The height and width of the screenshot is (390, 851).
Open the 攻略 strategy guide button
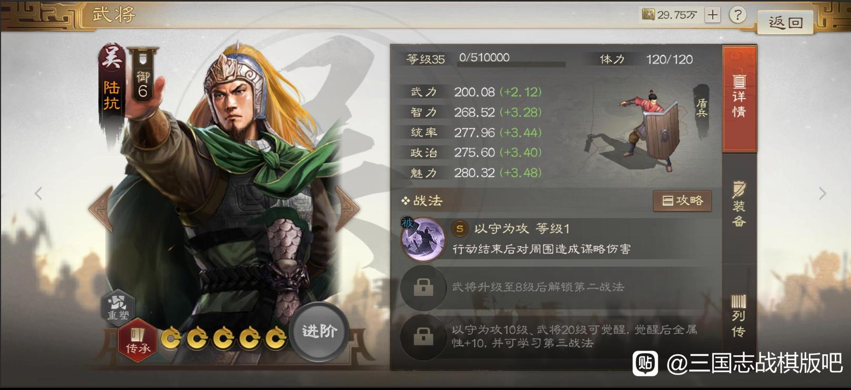(x=682, y=201)
